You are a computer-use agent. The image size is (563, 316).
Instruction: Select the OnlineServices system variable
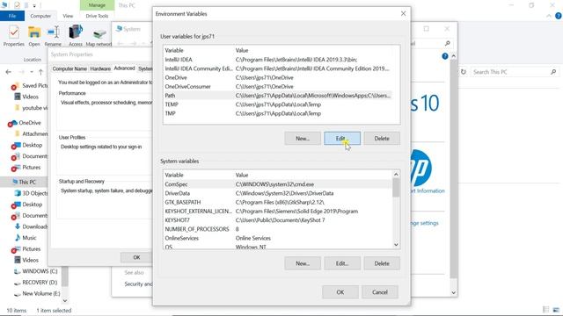pyautogui.click(x=278, y=238)
